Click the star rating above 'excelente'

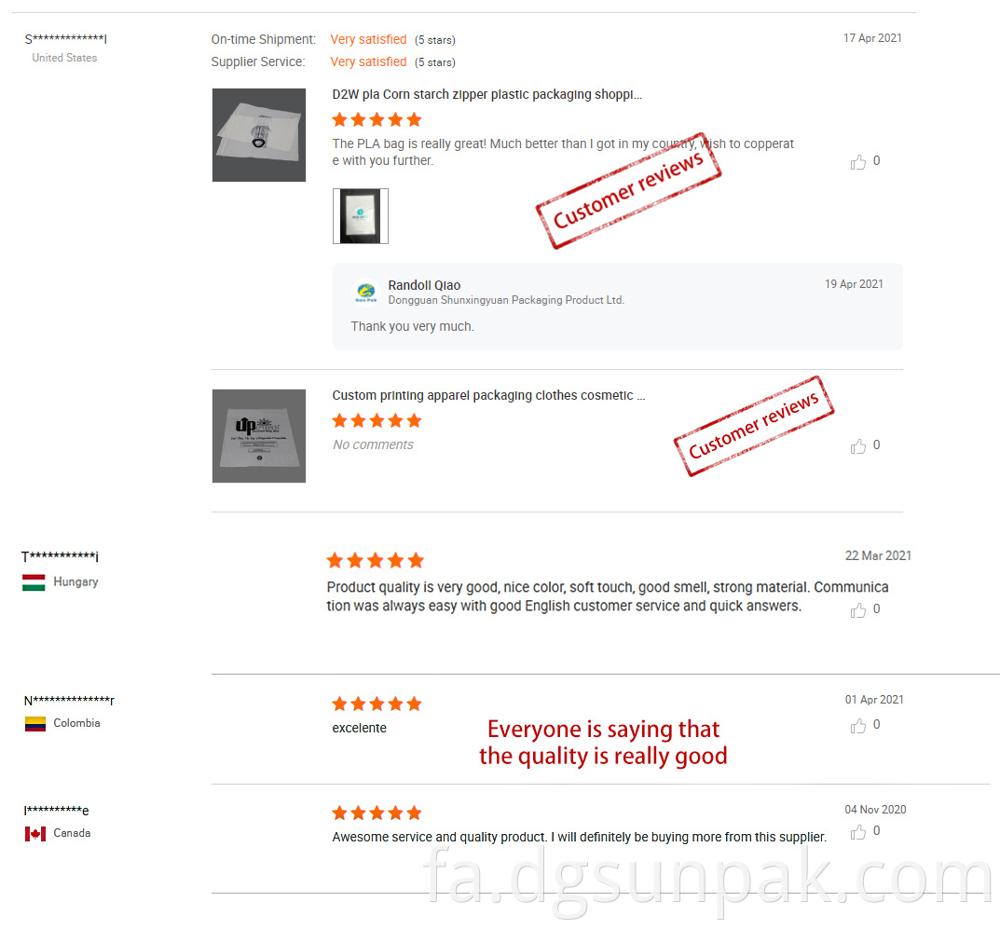pyautogui.click(x=377, y=704)
